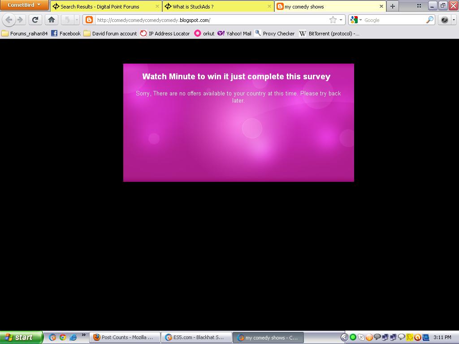Run search with magnifying glass icon

pyautogui.click(x=429, y=20)
